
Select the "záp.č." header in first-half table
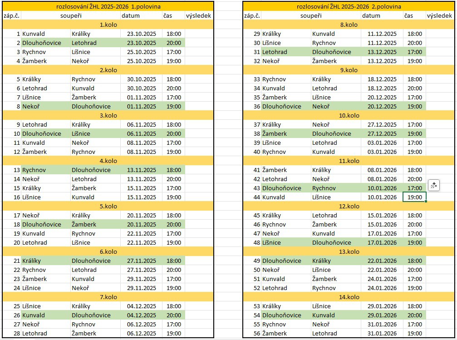(x=12, y=15)
